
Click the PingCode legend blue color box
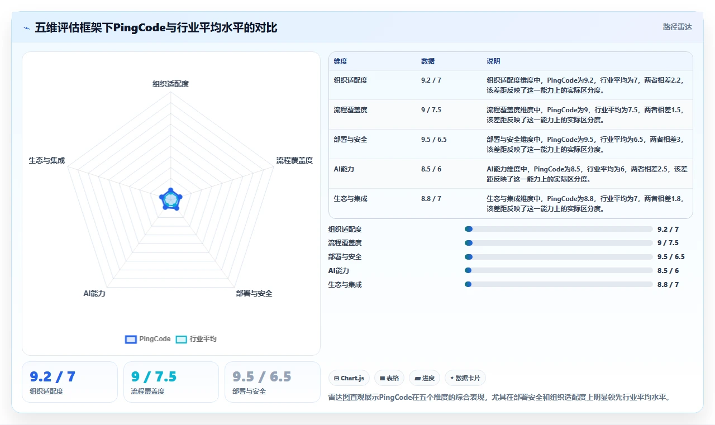coord(131,339)
